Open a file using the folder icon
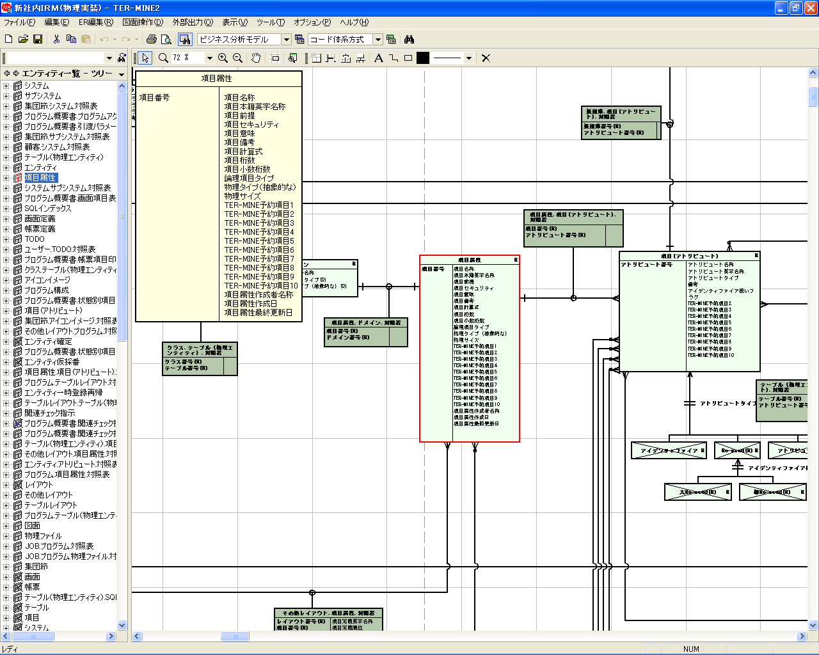The width and height of the screenshot is (819, 655). click(23, 39)
